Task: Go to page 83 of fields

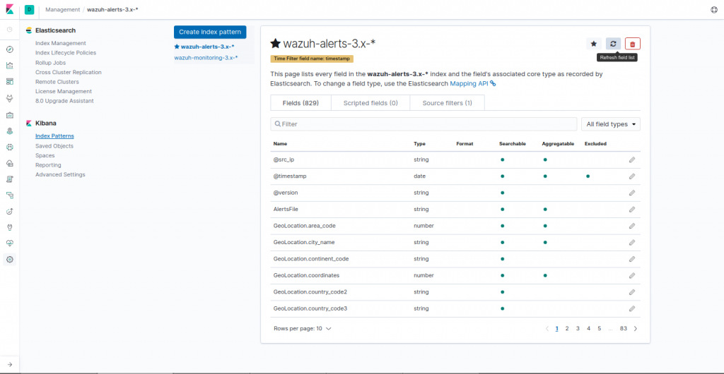Action: click(624, 328)
